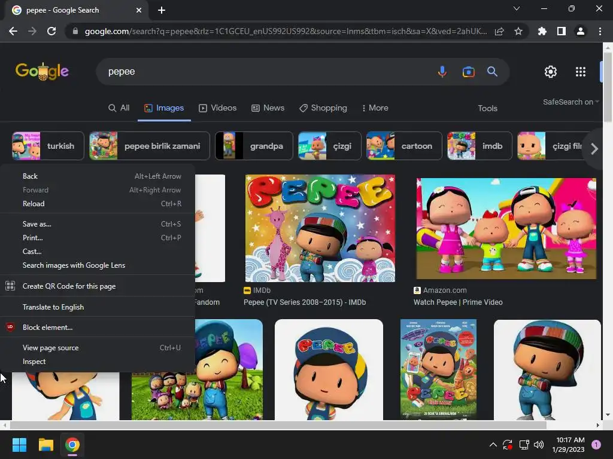This screenshot has height=459, width=613.
Task: Choose Search images with Google Lens
Action: 98,265
